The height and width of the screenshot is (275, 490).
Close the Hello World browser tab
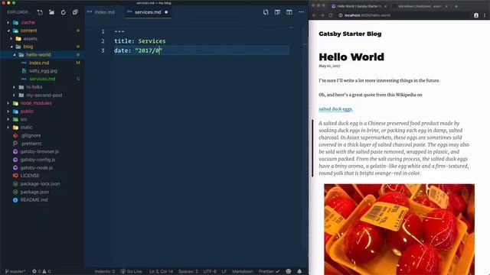pos(385,6)
